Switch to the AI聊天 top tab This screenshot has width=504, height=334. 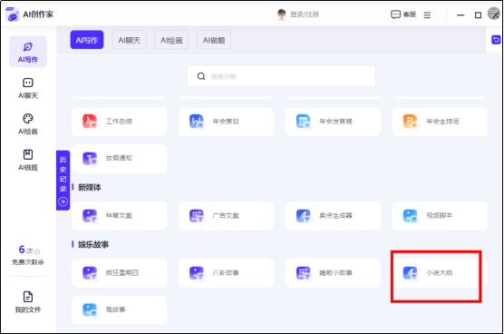point(130,40)
